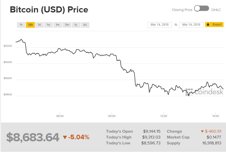Select the 1m time range
226x152 pixels.
[58, 25]
